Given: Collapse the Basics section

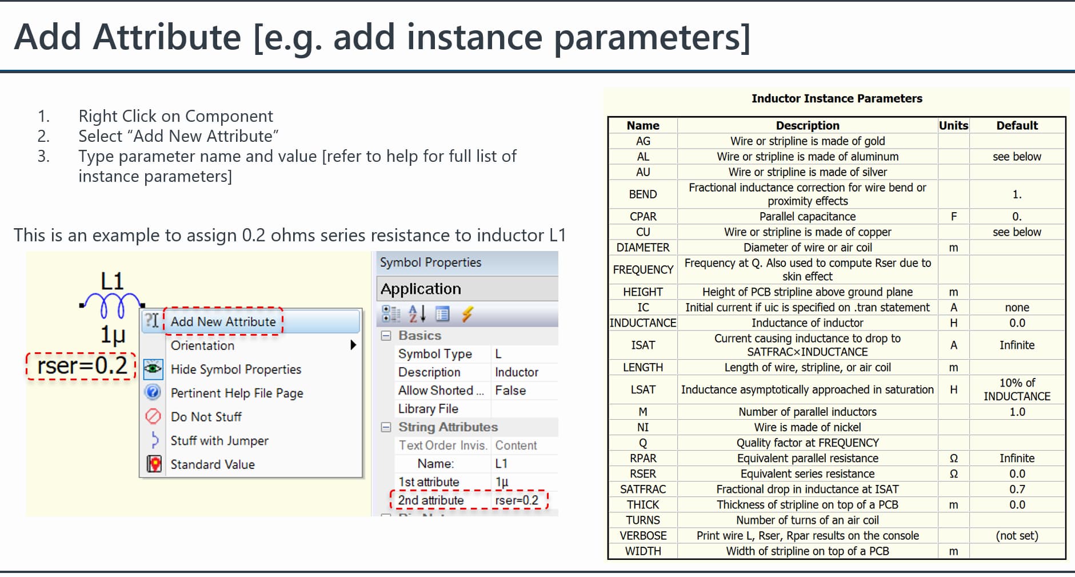Looking at the screenshot, I should pos(386,336).
